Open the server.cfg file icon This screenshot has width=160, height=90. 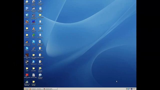click(40, 48)
